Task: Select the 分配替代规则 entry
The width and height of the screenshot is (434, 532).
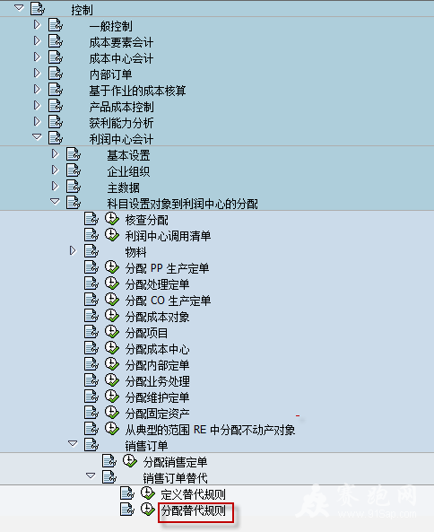Action: point(194,510)
